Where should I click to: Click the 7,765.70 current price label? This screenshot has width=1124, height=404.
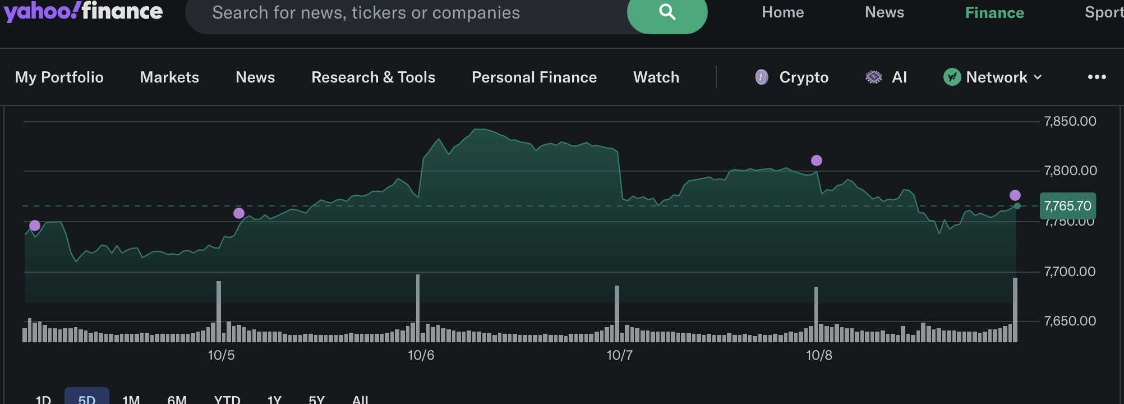tap(1068, 206)
